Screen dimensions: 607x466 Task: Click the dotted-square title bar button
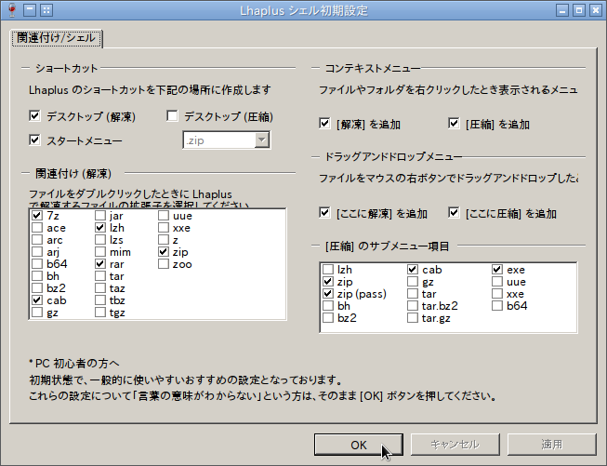pyautogui.click(x=46, y=10)
